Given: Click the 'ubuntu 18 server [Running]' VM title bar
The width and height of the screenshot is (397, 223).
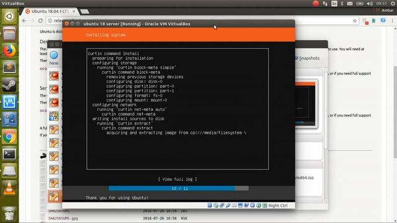Looking at the screenshot, I should click(179, 24).
